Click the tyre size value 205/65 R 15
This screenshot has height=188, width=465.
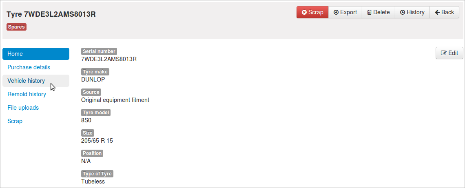(97, 141)
